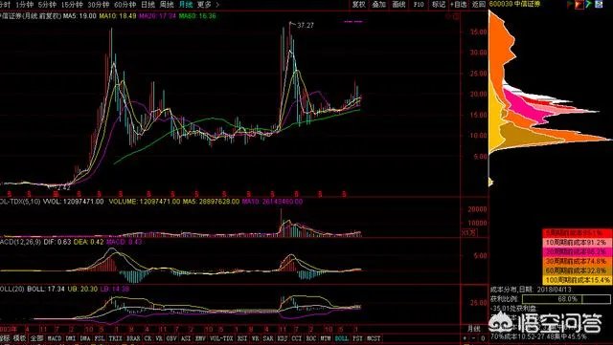Screen dimensions: 613x345
Task: Select the ROC indicator tab
Action: [x=311, y=338]
